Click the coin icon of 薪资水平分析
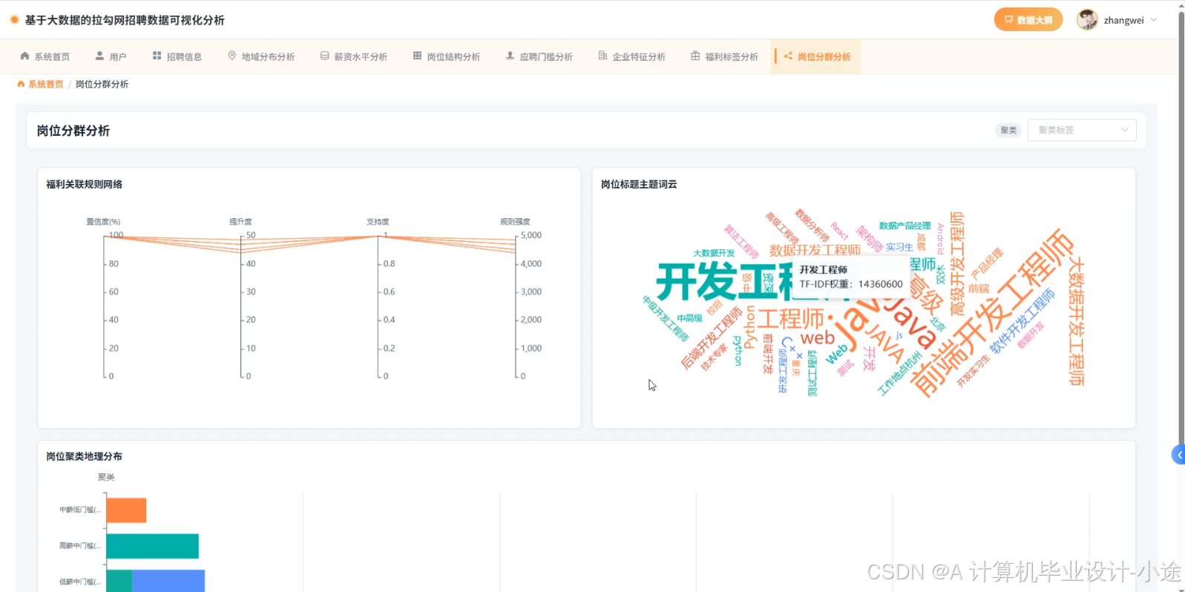The image size is (1185, 592). pyautogui.click(x=324, y=56)
